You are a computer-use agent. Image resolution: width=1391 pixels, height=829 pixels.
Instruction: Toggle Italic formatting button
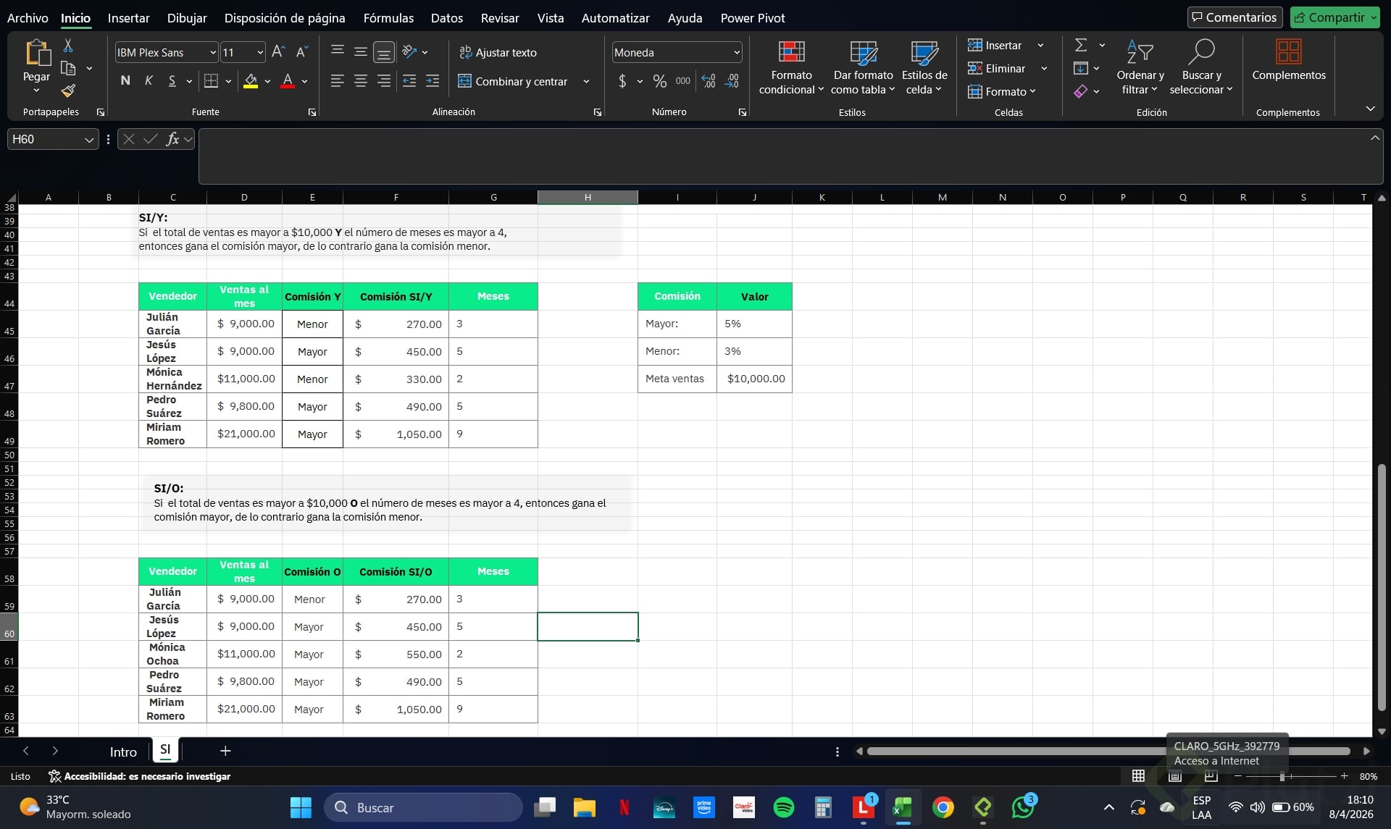pos(149,81)
